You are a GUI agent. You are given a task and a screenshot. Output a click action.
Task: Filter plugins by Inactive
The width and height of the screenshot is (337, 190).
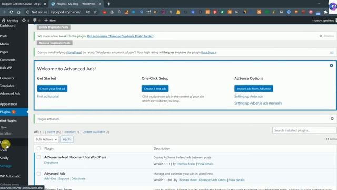72,132
